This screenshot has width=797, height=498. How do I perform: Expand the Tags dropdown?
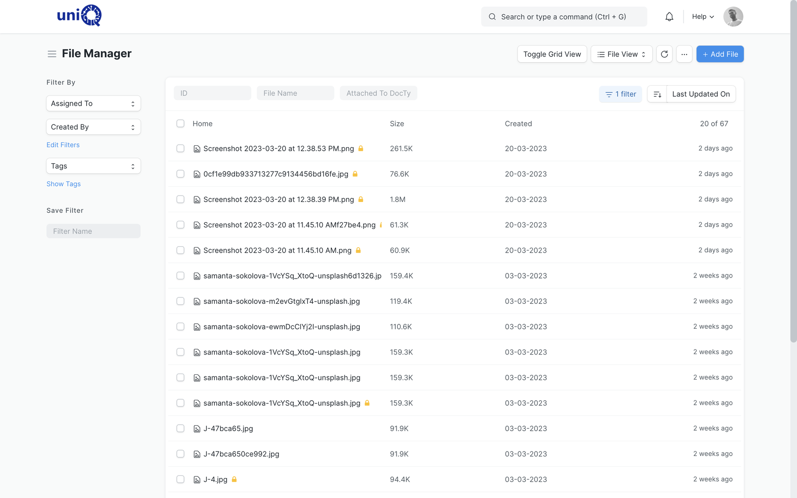click(x=94, y=166)
